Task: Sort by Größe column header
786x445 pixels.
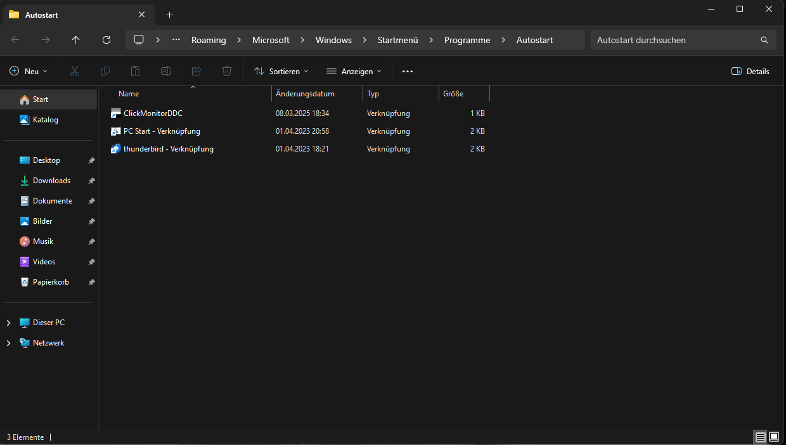Action: 453,94
